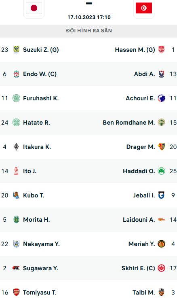Click the match date 17.10.2023 17:10
Viewport: 177px width, 299px height.
coord(89,17)
